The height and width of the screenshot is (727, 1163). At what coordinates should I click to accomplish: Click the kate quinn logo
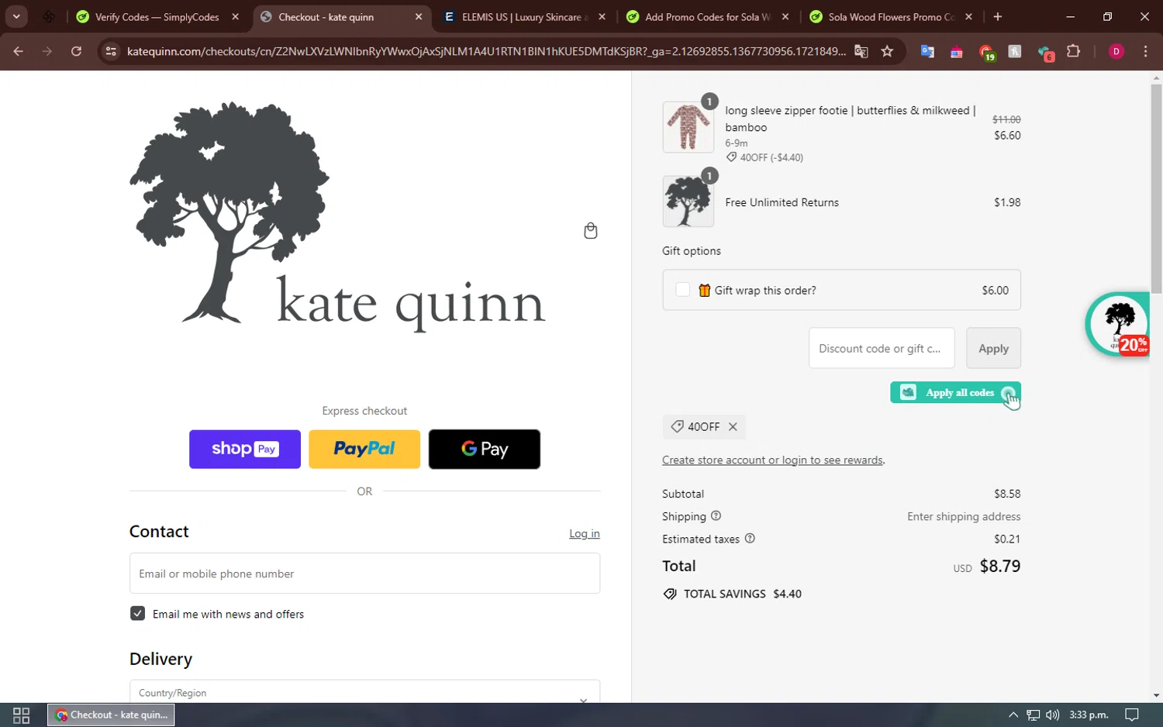[x=337, y=218]
